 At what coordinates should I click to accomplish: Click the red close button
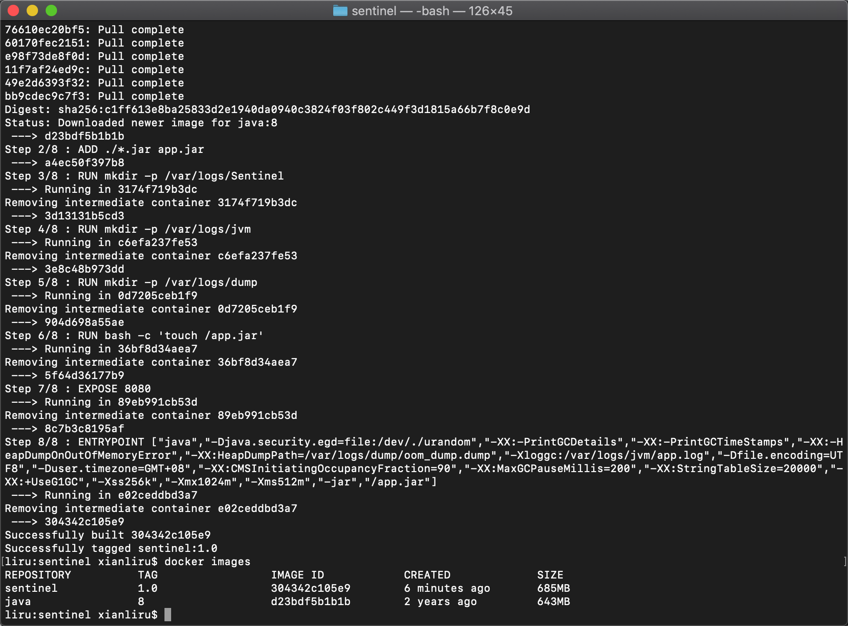[12, 10]
